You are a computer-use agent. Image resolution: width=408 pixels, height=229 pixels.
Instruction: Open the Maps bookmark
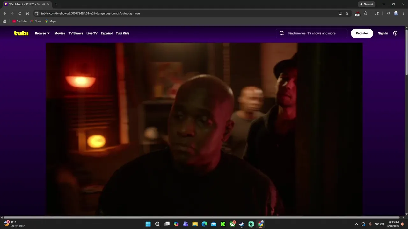tap(50, 21)
